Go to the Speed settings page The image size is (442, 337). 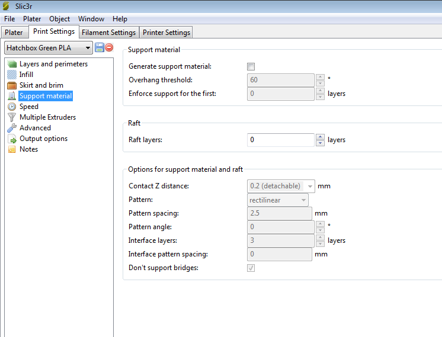29,107
